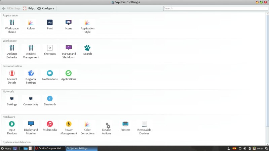The width and height of the screenshot is (269, 151).
Task: Open Power Management settings
Action: [69, 128]
